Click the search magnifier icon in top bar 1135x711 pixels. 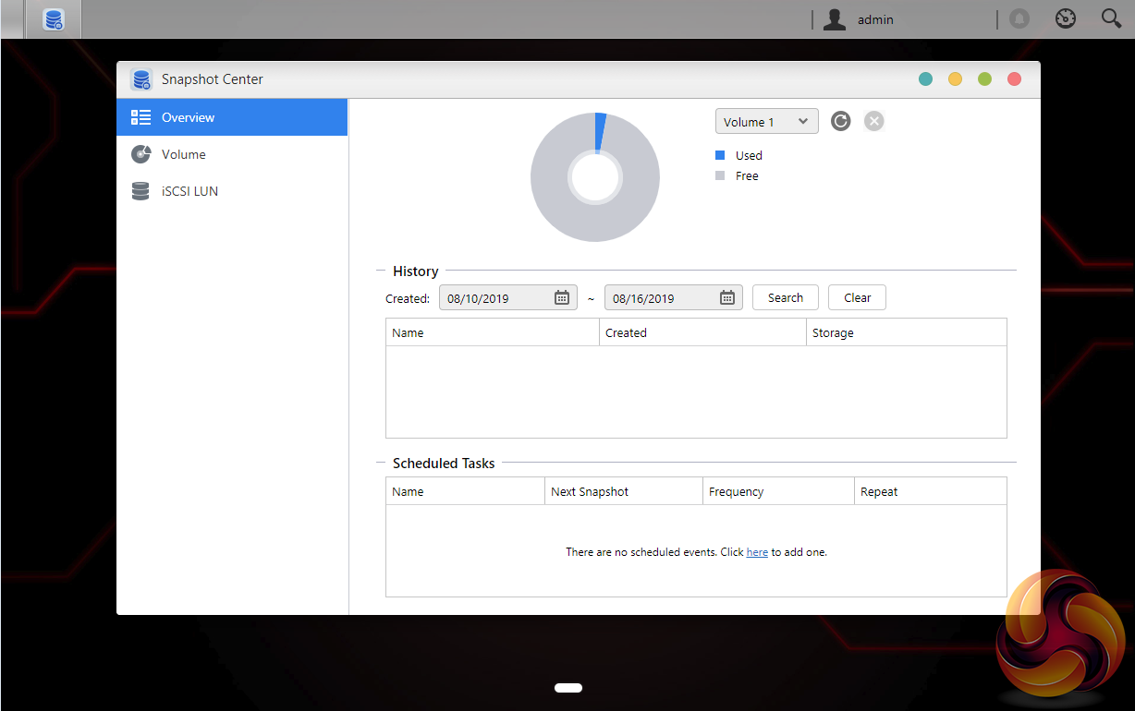(x=1111, y=19)
